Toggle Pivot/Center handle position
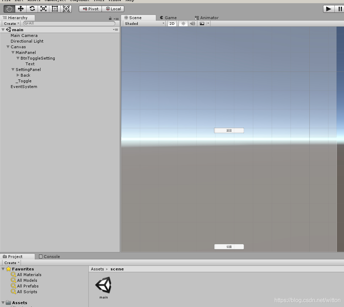 [91, 9]
